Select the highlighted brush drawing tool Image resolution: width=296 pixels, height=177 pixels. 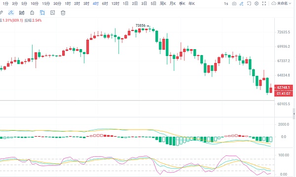pyautogui.click(x=11, y=13)
